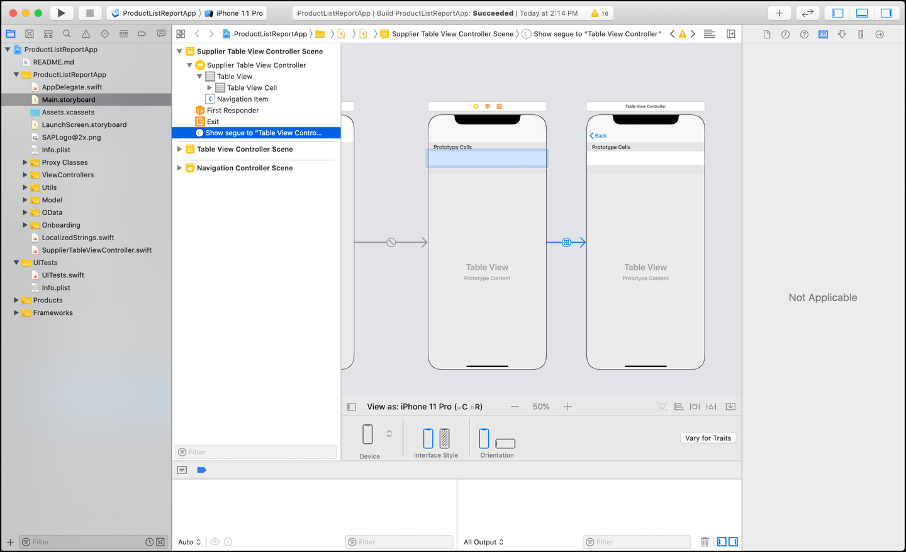Open the All Output dropdown

483,542
